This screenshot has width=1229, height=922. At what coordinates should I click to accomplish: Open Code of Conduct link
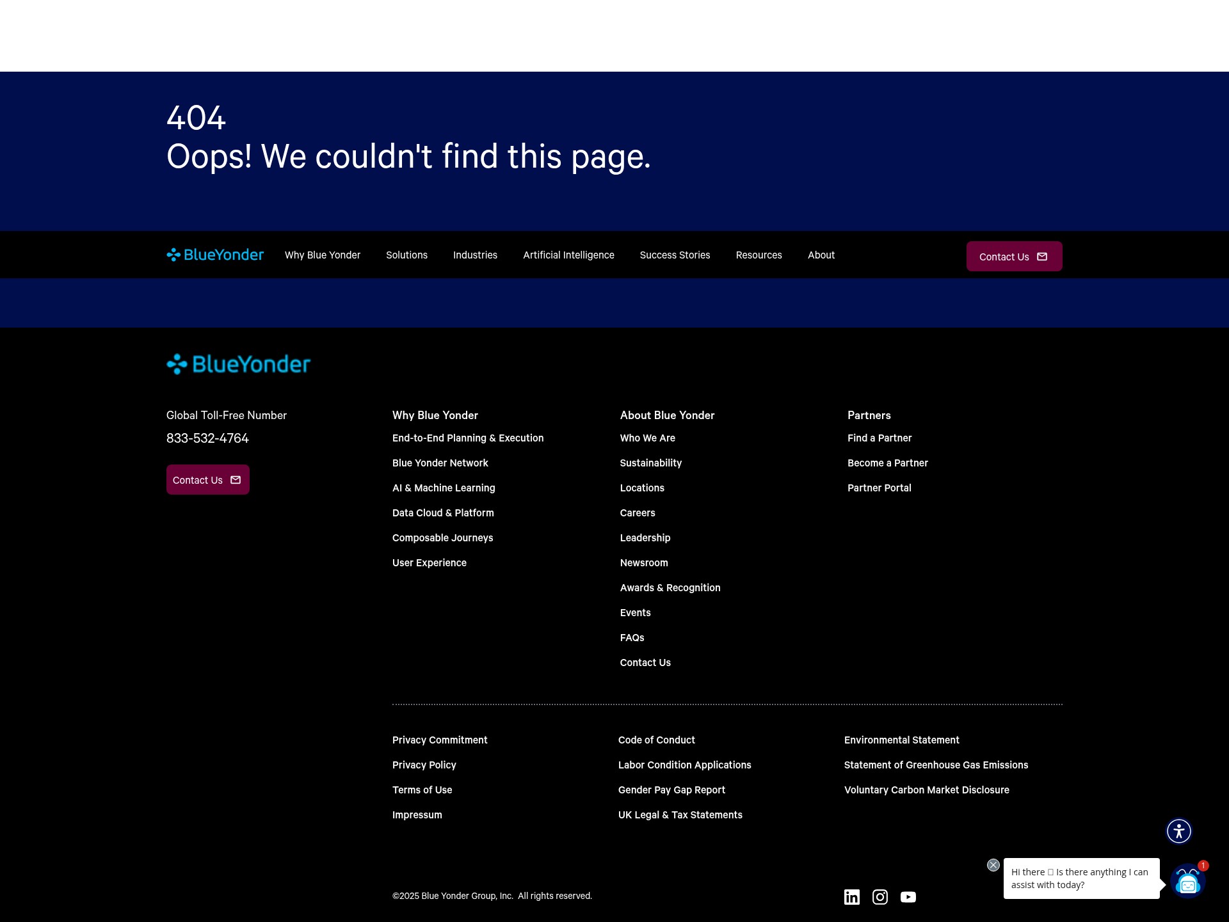[656, 740]
